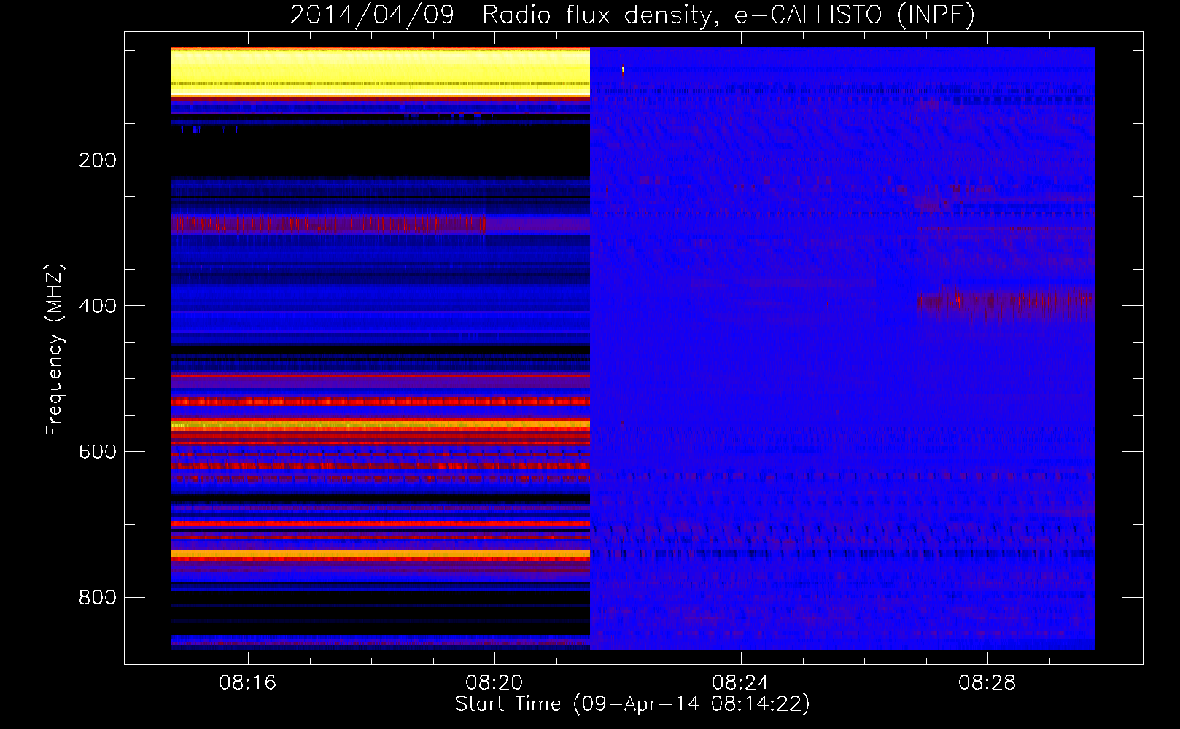This screenshot has width=1180, height=729.
Task: Click the 08:28 time tick label
Action: pos(987,683)
